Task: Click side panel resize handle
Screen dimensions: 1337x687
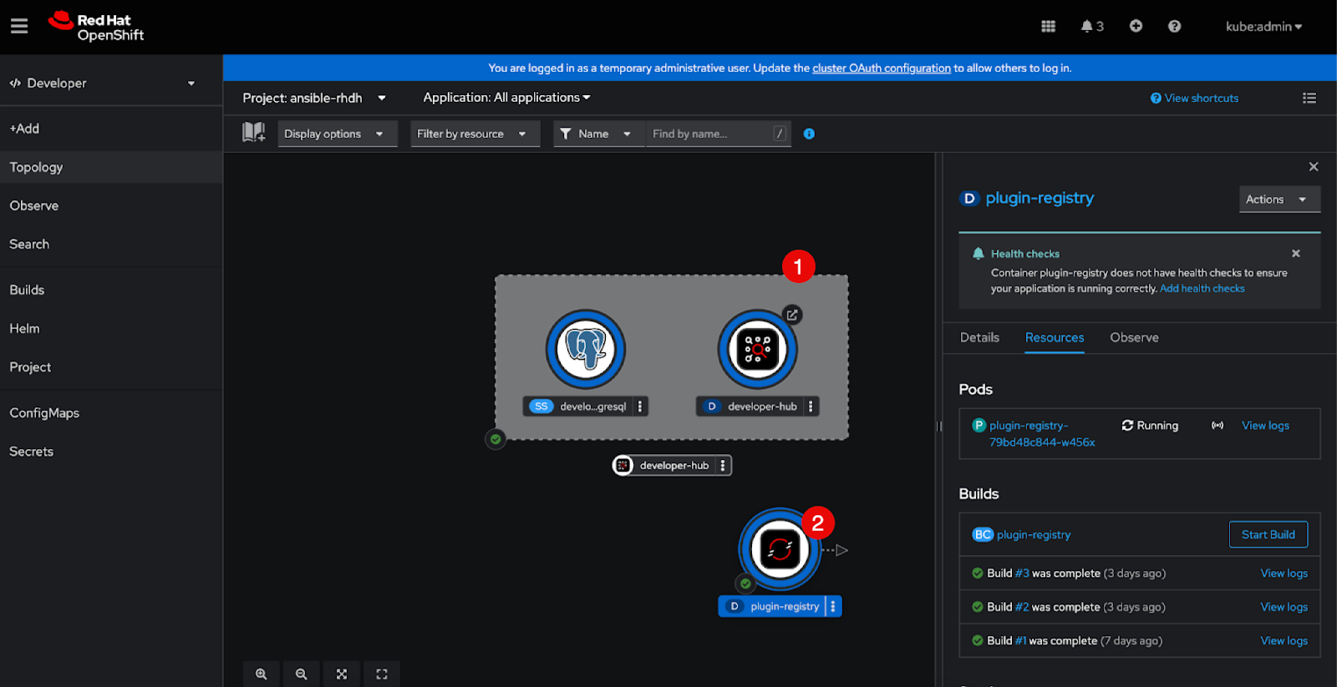Action: click(939, 426)
